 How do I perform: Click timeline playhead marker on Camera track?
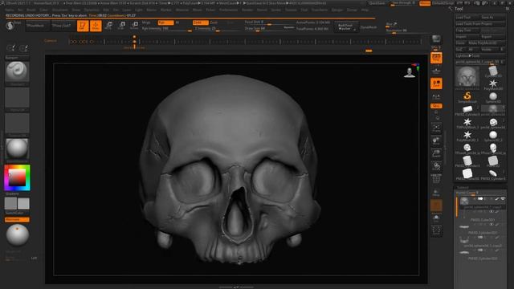pyautogui.click(x=134, y=42)
